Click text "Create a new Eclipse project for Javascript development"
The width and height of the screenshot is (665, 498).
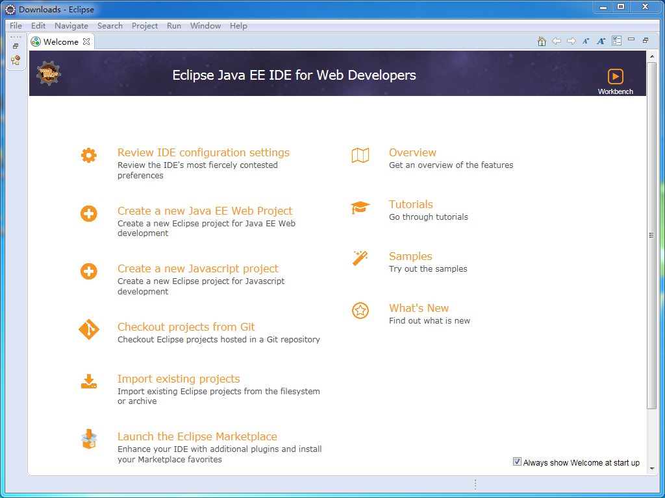point(201,286)
